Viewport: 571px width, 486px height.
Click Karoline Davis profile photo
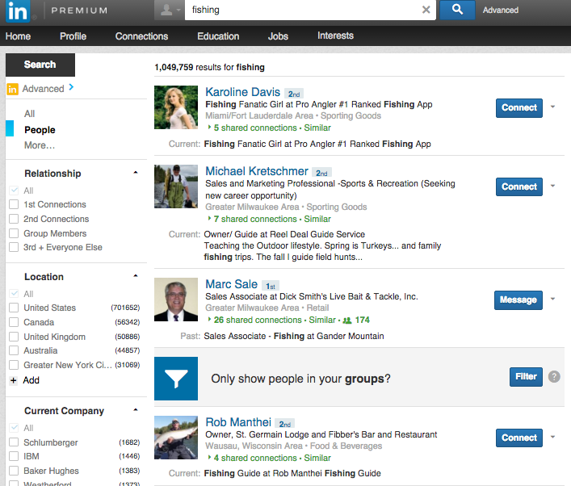pos(176,107)
